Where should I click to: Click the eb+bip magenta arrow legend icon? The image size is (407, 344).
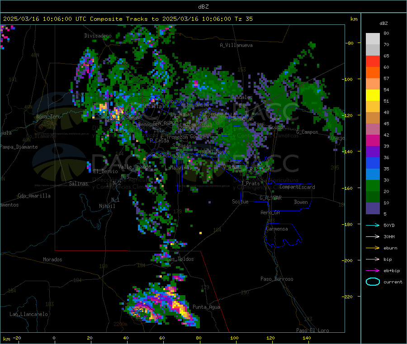click(373, 271)
